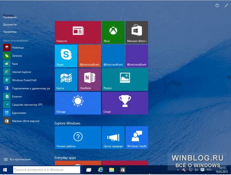Launch the Xbox tile
This screenshot has height=175, width=231.
[113, 32]
